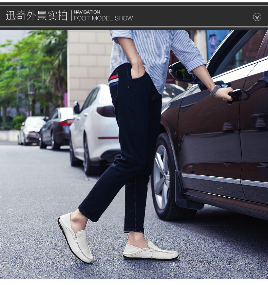Click the FOOT MODEL SHOW text
Image resolution: width=268 pixels, height=285 pixels.
(x=103, y=18)
